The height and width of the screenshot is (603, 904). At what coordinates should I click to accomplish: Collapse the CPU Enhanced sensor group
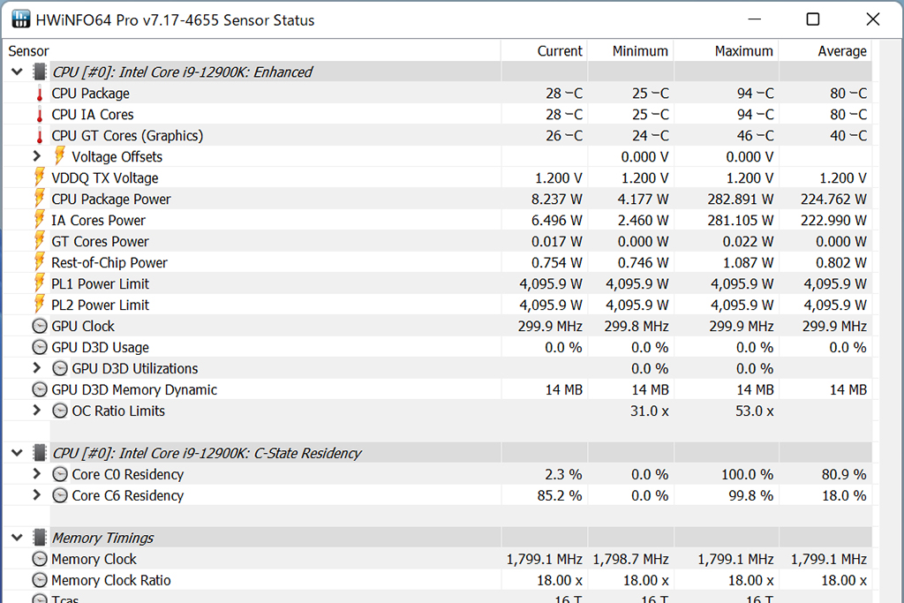point(17,72)
